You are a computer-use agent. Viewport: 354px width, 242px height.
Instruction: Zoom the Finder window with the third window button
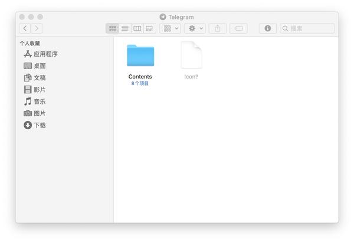pos(40,17)
